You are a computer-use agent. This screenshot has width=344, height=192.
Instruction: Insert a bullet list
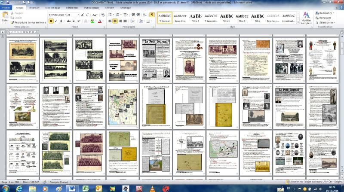110,15
